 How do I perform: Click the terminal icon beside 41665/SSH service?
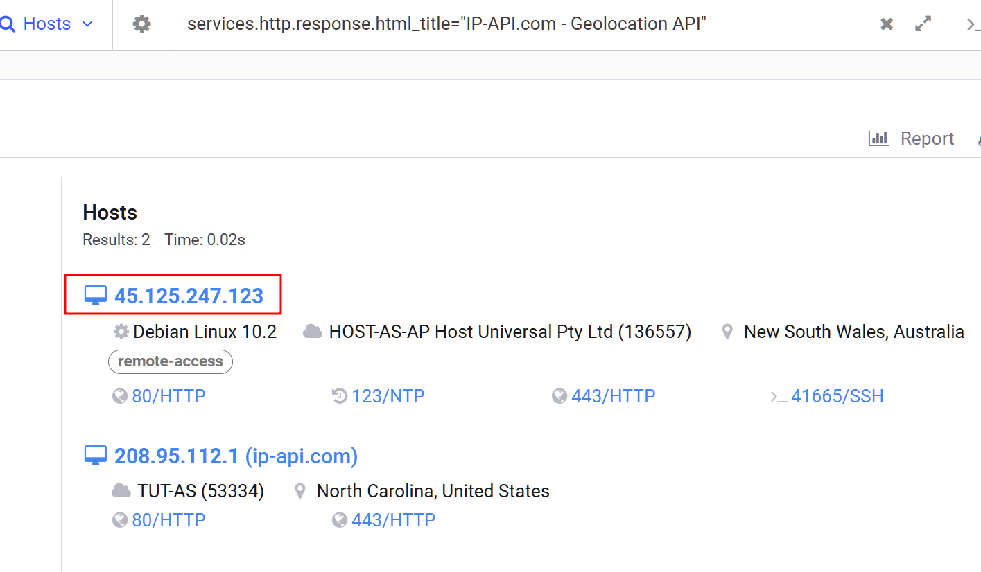(779, 395)
